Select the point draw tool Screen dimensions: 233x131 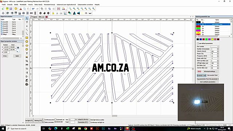click(27, 26)
